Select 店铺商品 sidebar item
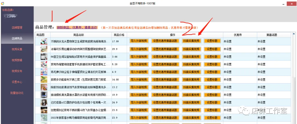This screenshot has width=297, height=124. click(x=17, y=38)
